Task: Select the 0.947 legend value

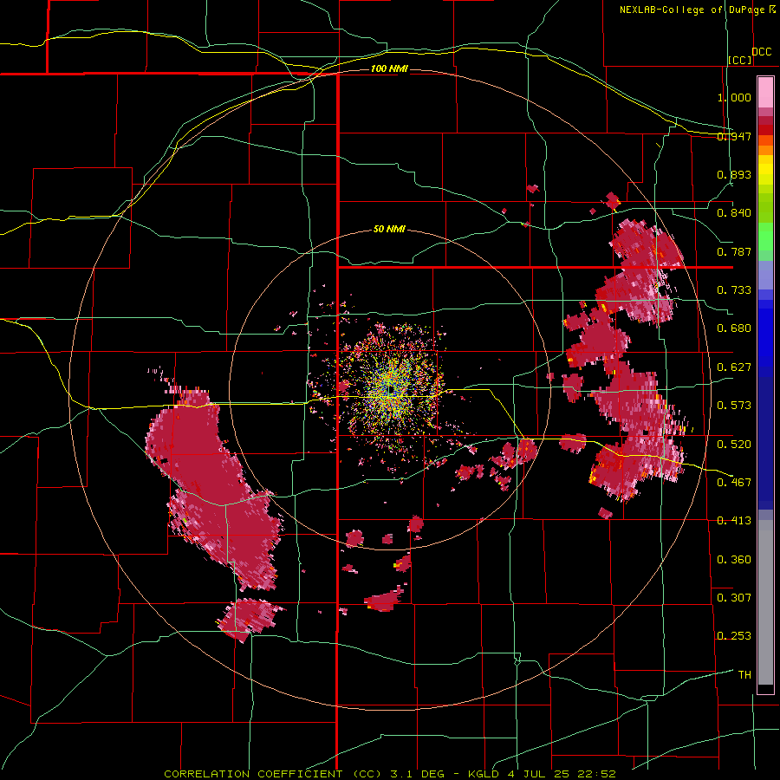Action: coord(734,136)
